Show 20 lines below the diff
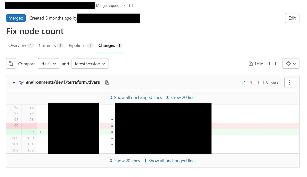 (125, 161)
